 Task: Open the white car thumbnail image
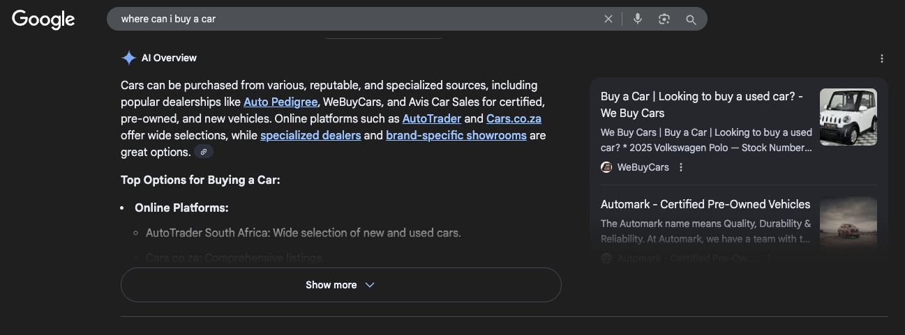[848, 117]
